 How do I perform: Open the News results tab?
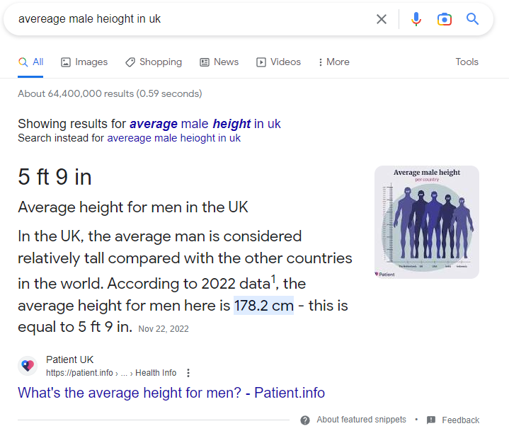(219, 62)
